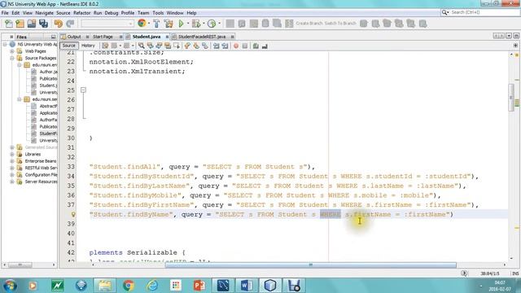
Task: Open PowerPoint from the Windows taskbar
Action: click(199, 286)
